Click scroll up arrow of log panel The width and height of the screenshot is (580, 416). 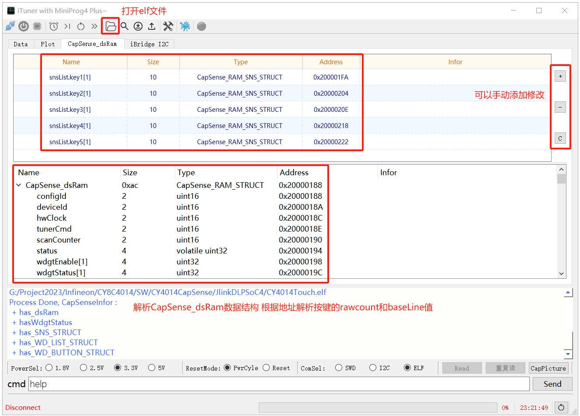[568, 293]
